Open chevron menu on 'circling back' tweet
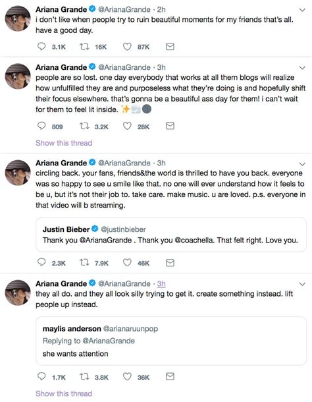Image resolution: width=312 pixels, height=402 pixels. click(x=302, y=164)
